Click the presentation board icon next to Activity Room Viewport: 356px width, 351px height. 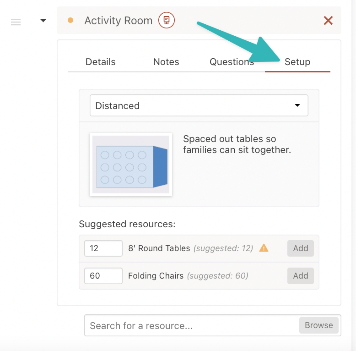pyautogui.click(x=167, y=20)
